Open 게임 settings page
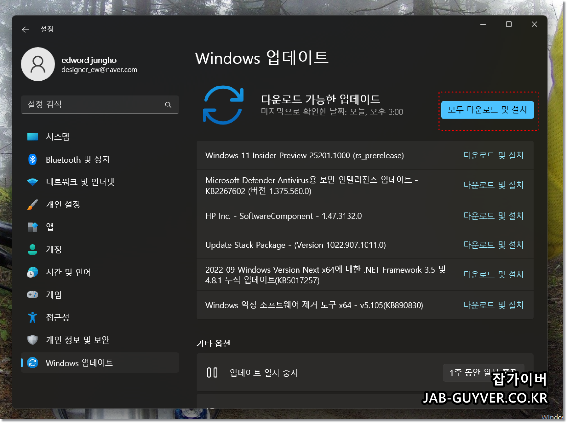 coord(100,295)
